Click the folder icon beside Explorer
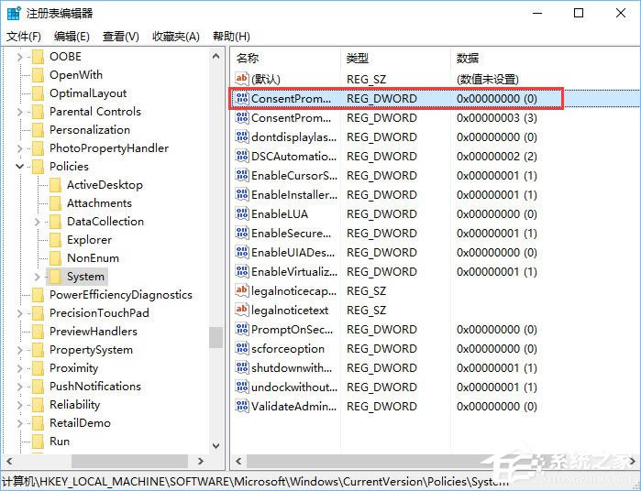 click(x=55, y=240)
